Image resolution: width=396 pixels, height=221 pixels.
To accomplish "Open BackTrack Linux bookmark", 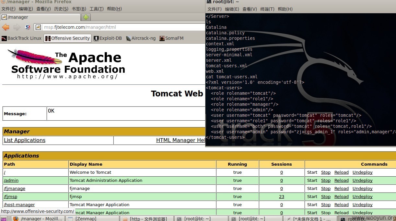I will 21,38.
